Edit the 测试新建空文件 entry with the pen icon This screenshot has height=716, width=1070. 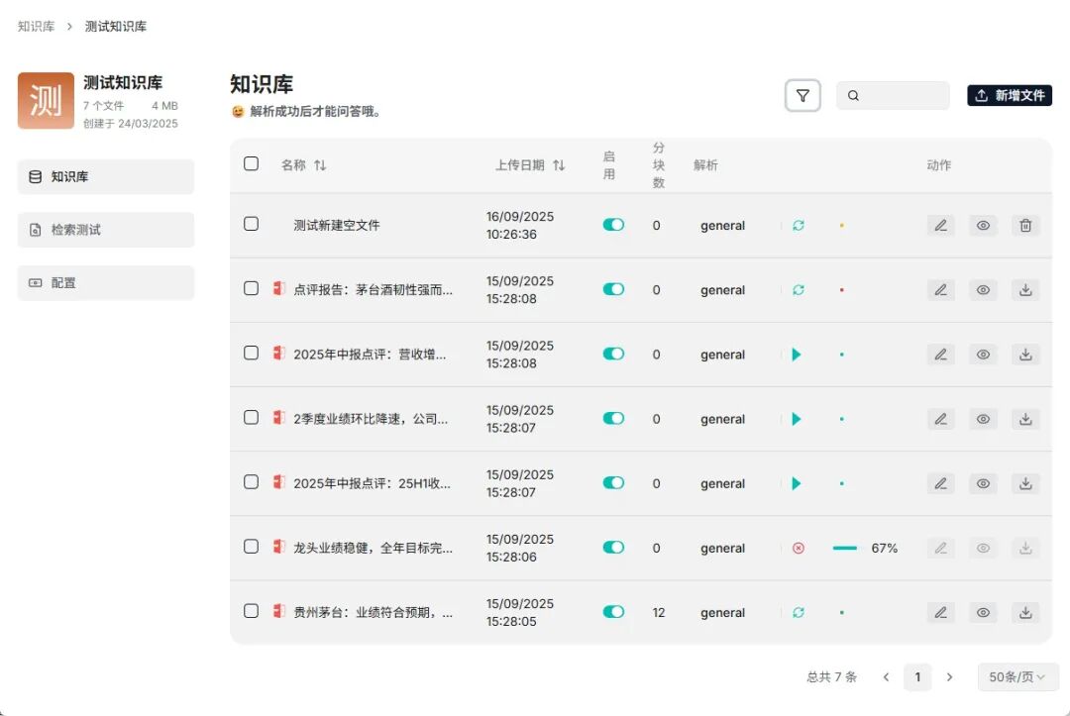pos(939,225)
